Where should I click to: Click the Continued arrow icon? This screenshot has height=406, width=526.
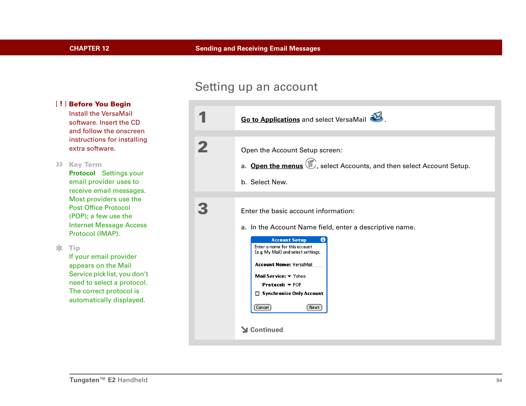[x=244, y=329]
